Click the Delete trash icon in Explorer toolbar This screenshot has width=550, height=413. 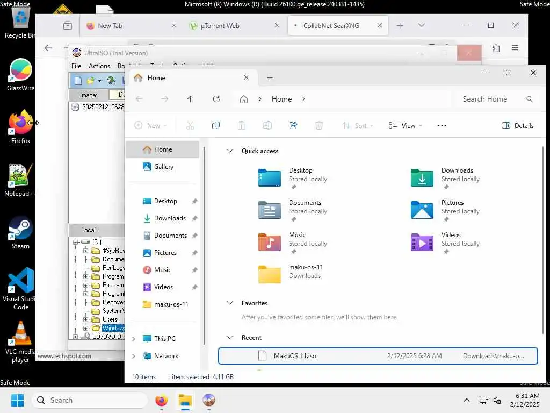point(319,125)
